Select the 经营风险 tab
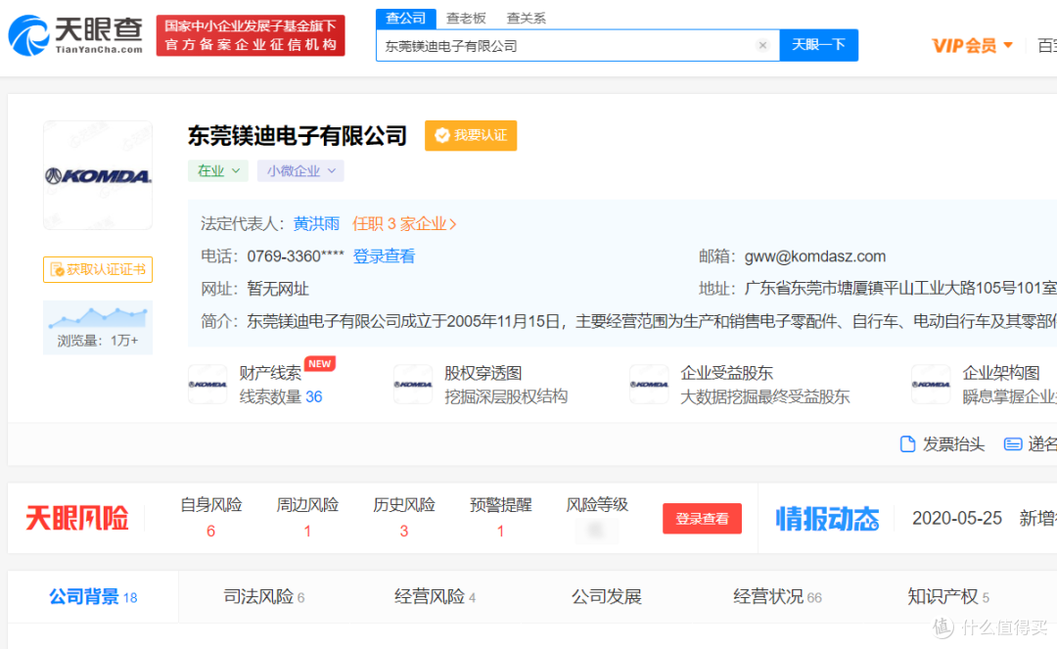This screenshot has height=649, width=1057. 436,596
